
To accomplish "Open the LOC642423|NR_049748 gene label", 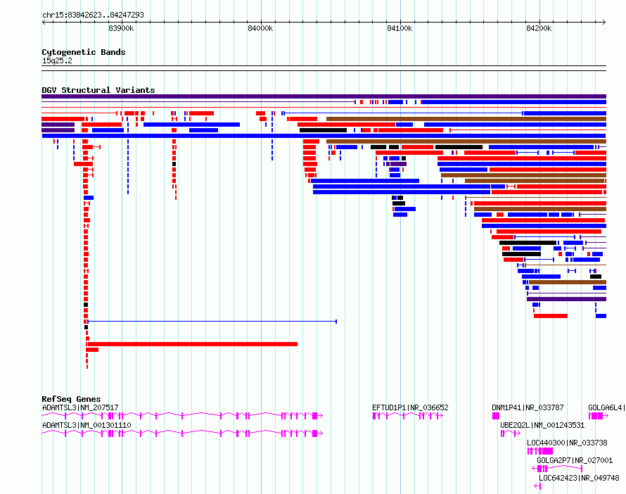I will [579, 478].
